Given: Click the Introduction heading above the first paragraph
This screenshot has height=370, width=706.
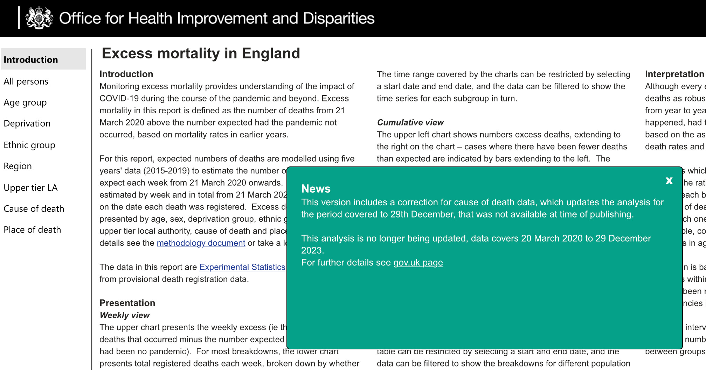Looking at the screenshot, I should click(x=126, y=74).
